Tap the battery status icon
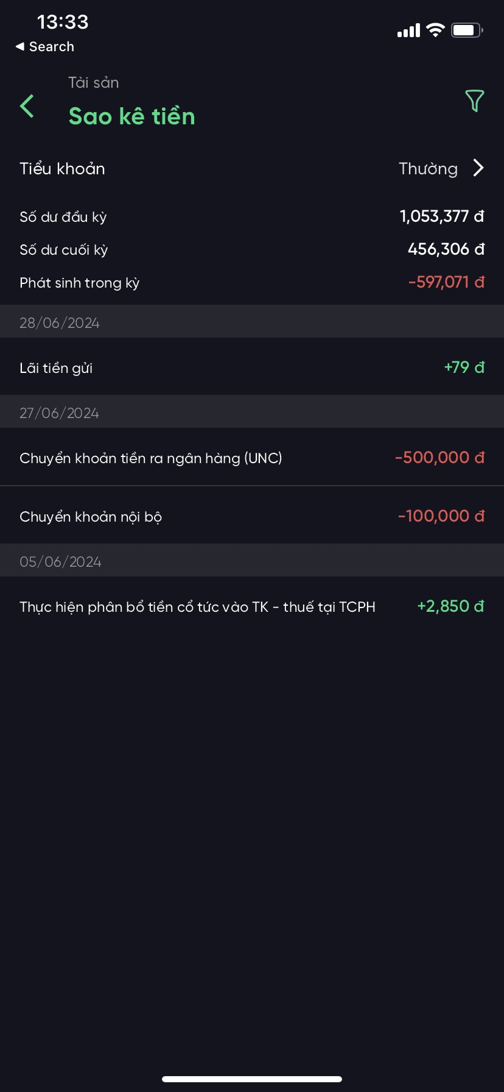504x1092 pixels. (x=467, y=30)
